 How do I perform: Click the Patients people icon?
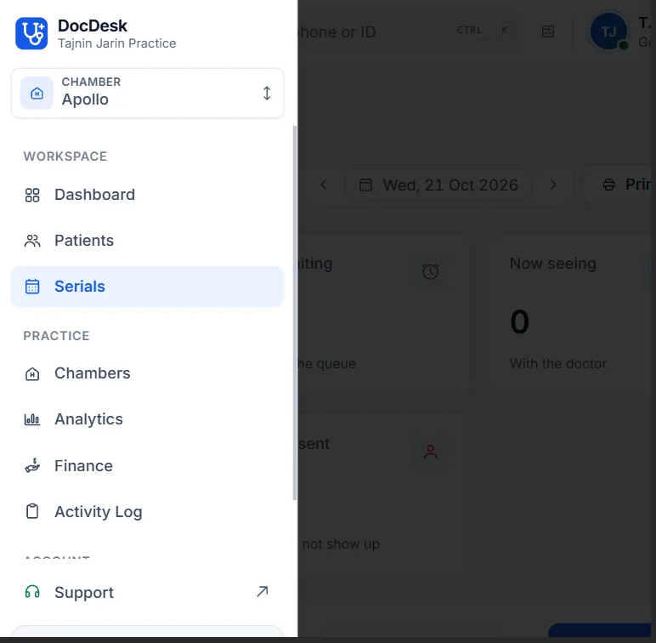pos(32,241)
